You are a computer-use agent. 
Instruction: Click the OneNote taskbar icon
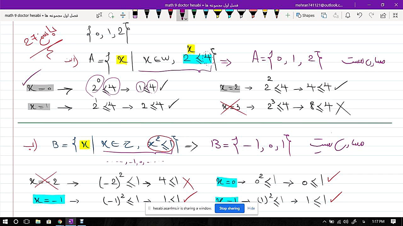tap(71, 222)
